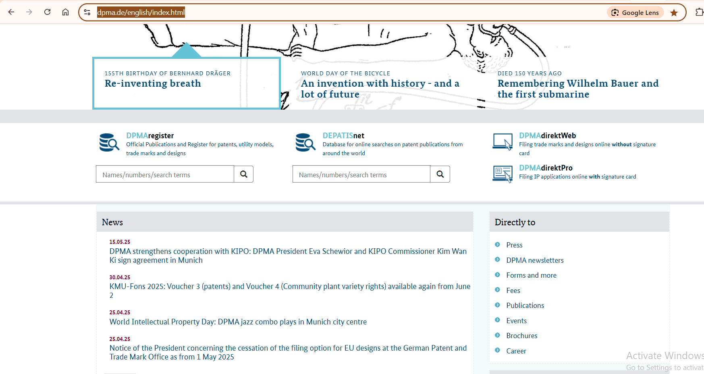Open Google Lens from the address bar

point(635,12)
